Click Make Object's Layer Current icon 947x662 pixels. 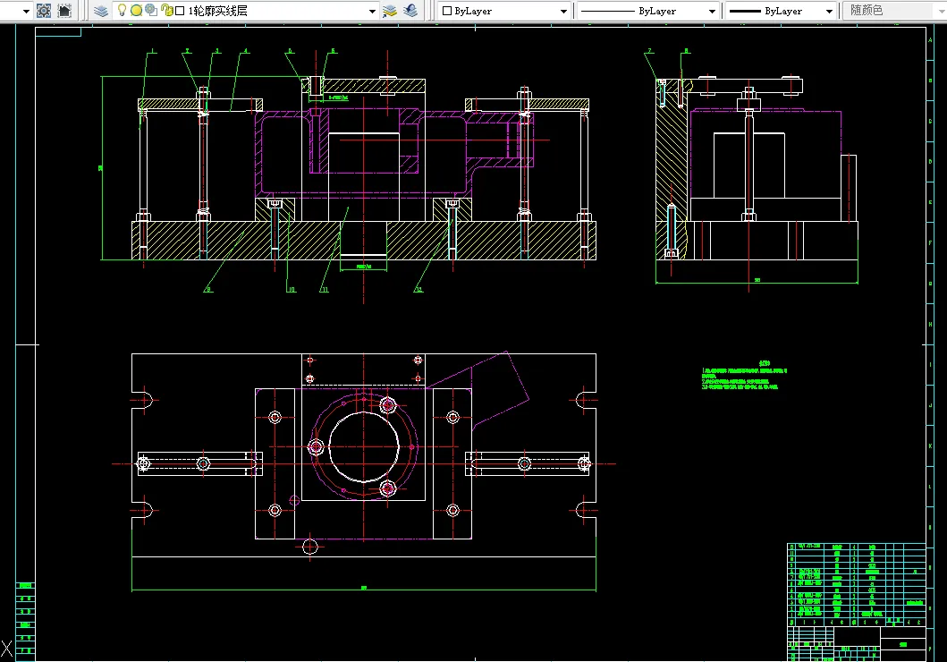pos(390,10)
